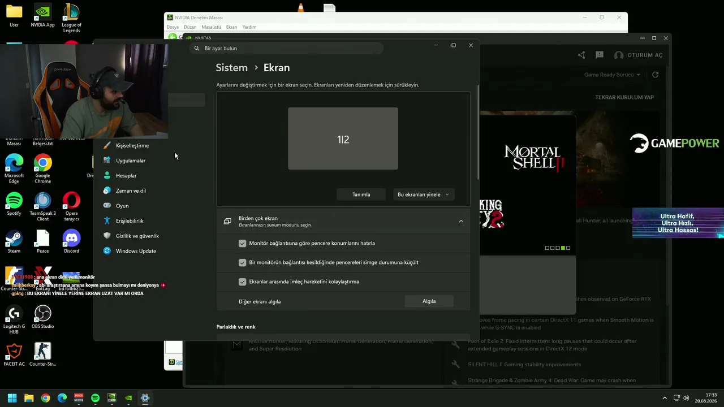Image resolution: width=724 pixels, height=407 pixels.
Task: Open Gizlilik ve güvenlik settings
Action: click(137, 236)
